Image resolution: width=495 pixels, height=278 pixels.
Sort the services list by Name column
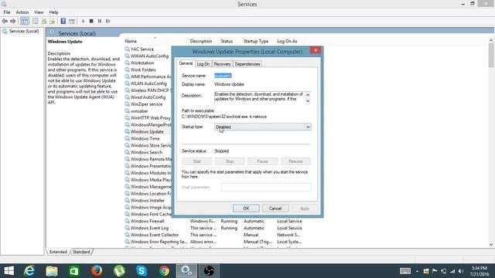click(131, 41)
